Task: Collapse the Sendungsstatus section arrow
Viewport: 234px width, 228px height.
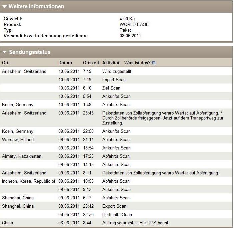Action: point(5,52)
